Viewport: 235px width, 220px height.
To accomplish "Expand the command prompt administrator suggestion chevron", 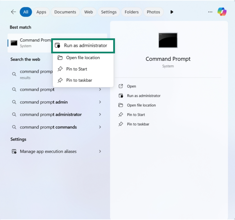I will 100,114.
